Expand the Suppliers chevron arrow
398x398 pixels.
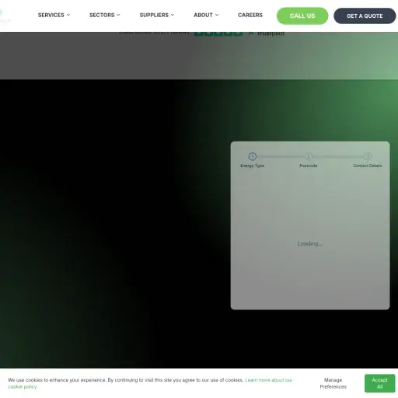point(173,15)
